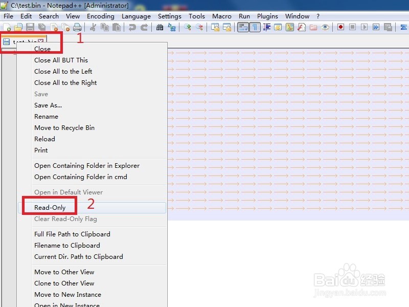This screenshot has height=307, width=409.
Task: Open the Folder as Workspace icon
Action: (313, 27)
